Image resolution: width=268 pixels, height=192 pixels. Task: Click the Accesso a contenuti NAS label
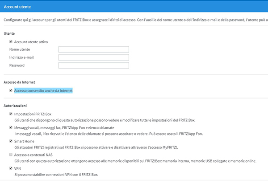click(x=33, y=155)
